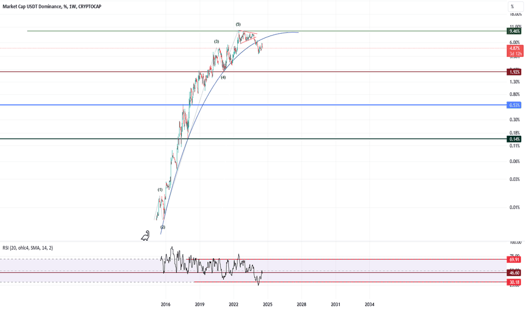Click the 0.11% price axis tick
This screenshot has width=525, height=310.
tap(515, 146)
